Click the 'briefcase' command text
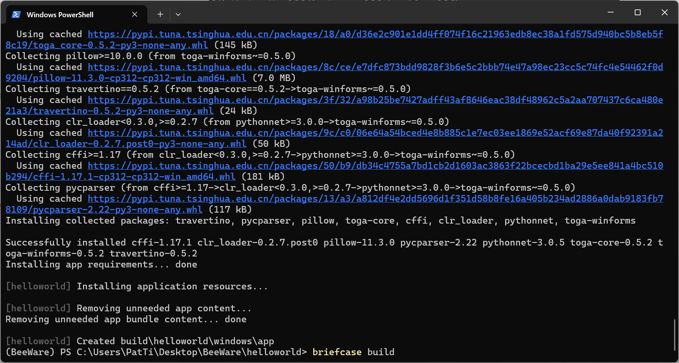The width and height of the screenshot is (679, 363). pos(337,352)
